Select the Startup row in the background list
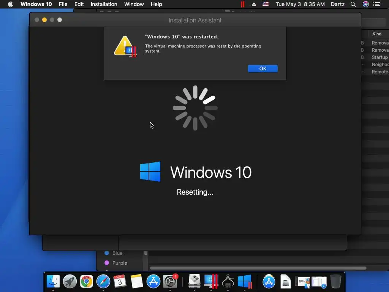Image resolution: width=389 pixels, height=292 pixels. (x=375, y=57)
